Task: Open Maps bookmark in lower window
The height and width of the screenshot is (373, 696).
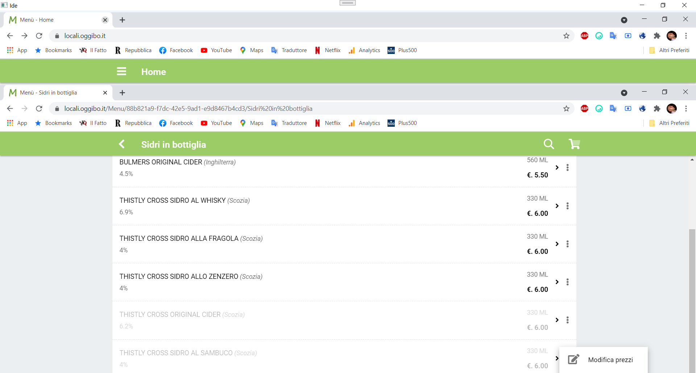Action: (x=252, y=123)
